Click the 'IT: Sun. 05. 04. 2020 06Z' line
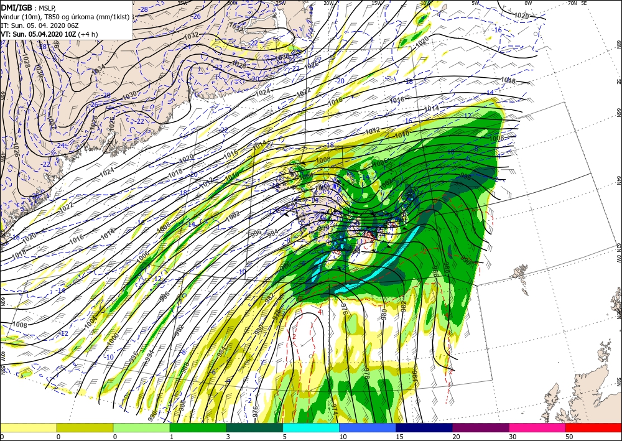 [x=40, y=25]
